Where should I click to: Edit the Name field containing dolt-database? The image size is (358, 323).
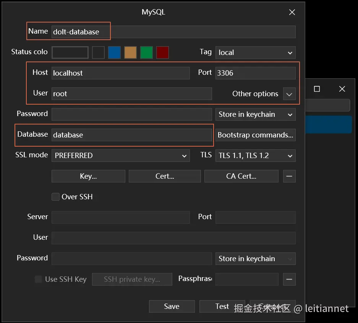tap(173, 32)
